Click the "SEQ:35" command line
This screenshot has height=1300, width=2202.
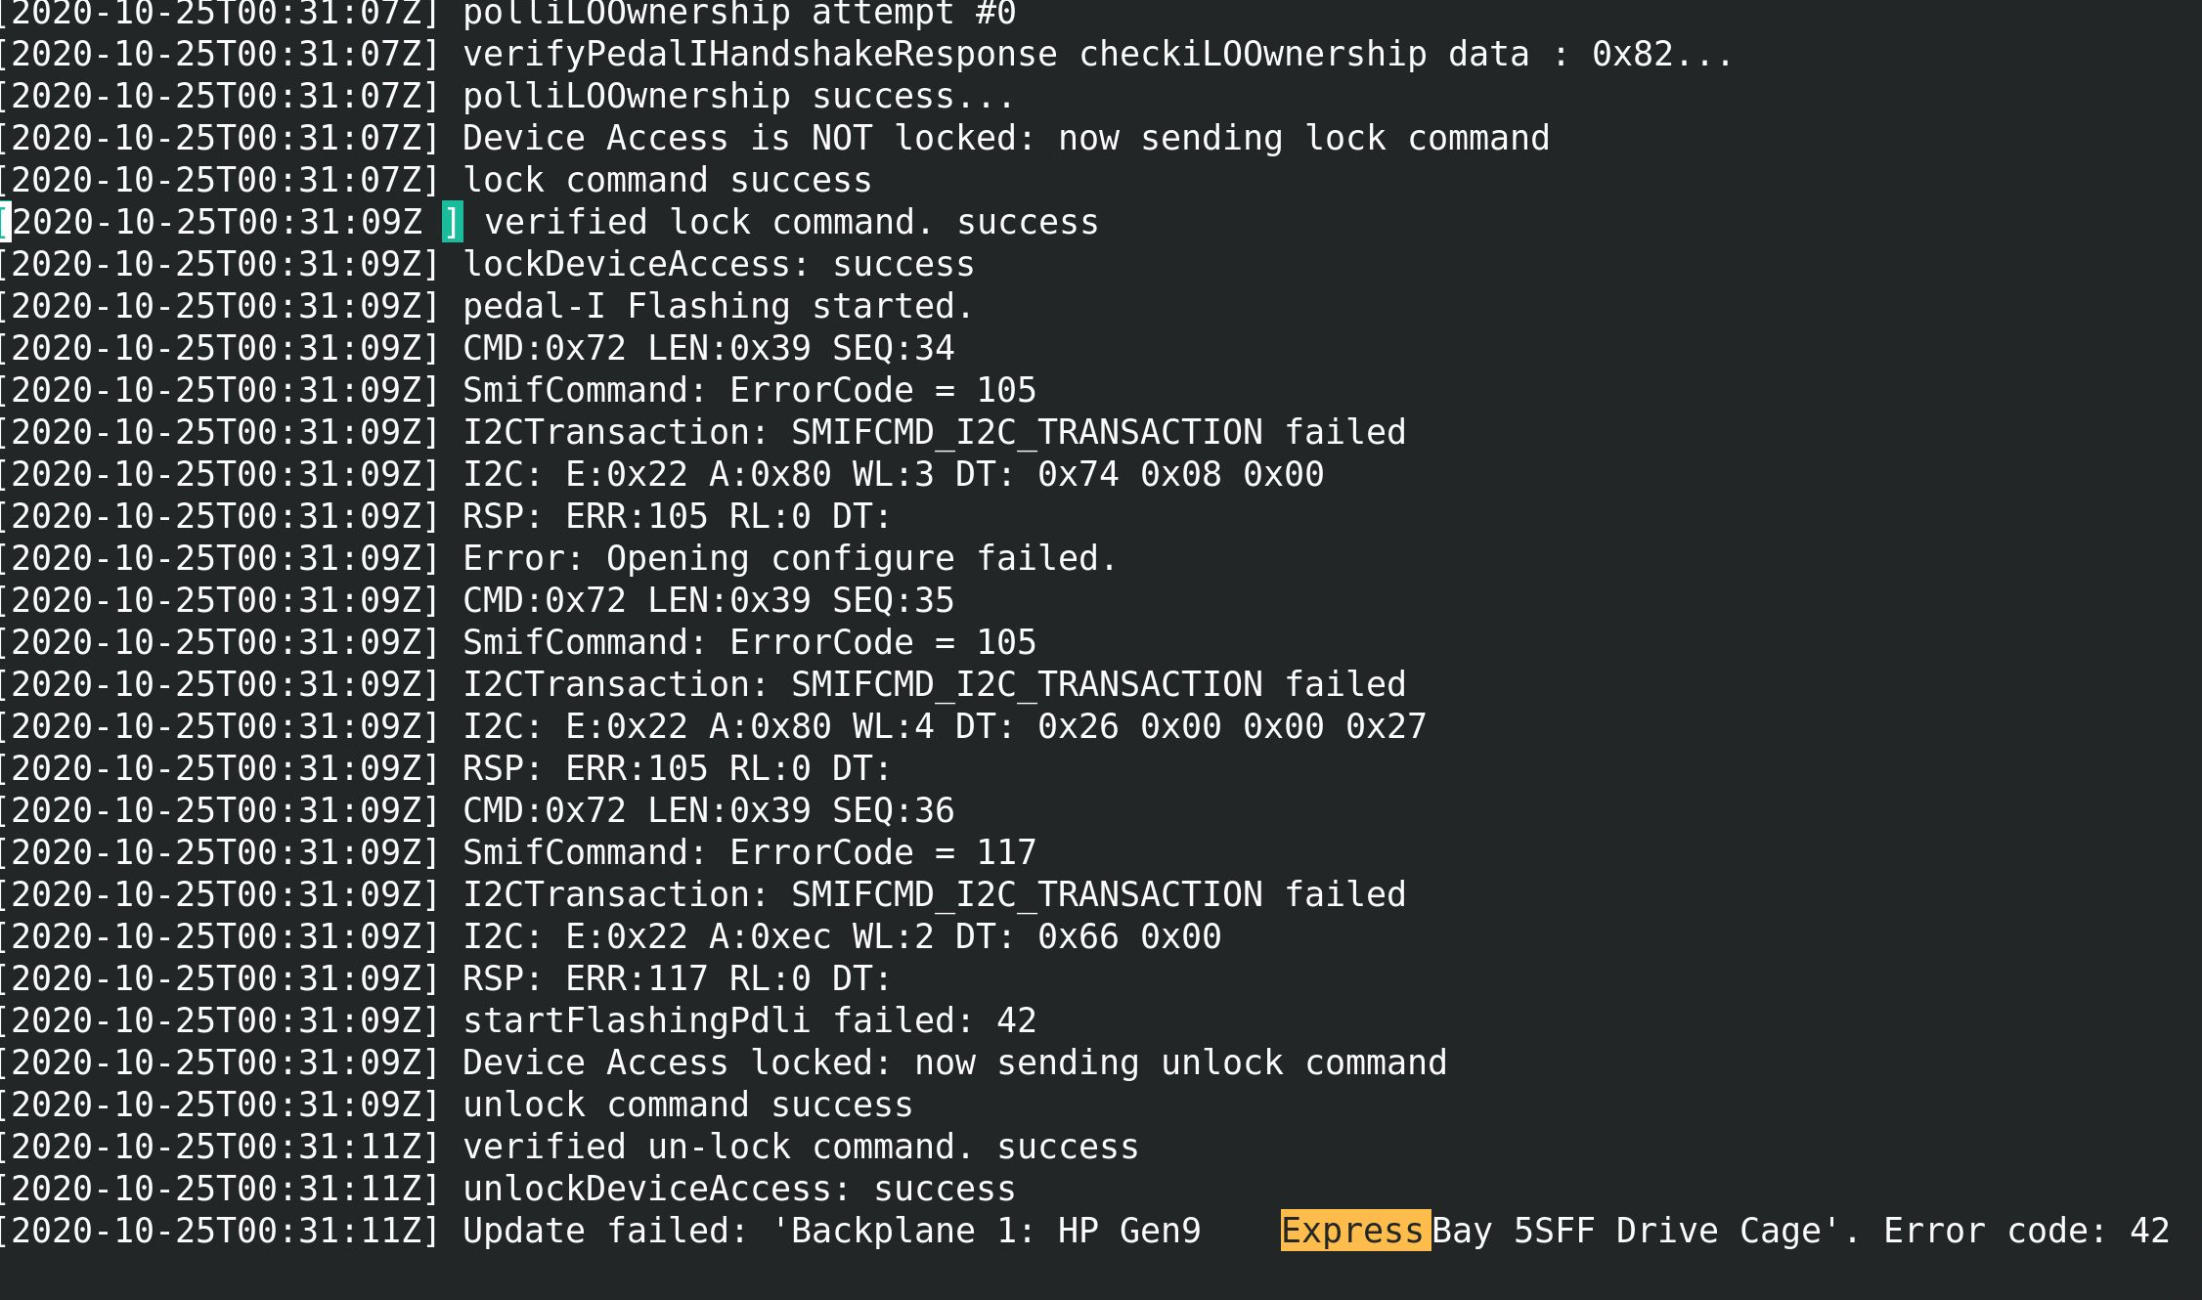point(708,600)
